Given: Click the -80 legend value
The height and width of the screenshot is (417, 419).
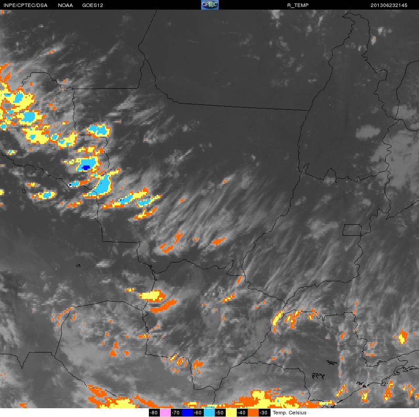Looking at the screenshot, I should click(154, 413).
